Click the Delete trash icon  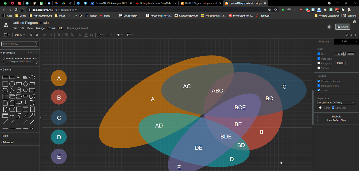coord(59,35)
